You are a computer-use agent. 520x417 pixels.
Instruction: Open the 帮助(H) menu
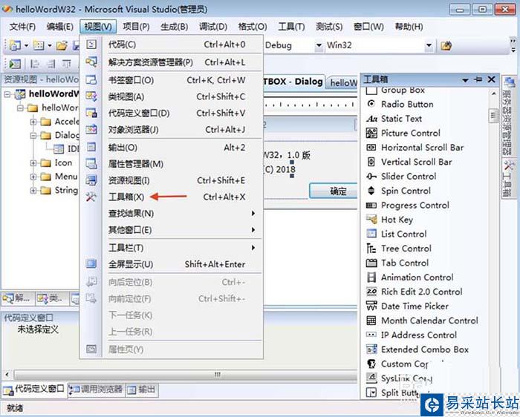coord(409,27)
